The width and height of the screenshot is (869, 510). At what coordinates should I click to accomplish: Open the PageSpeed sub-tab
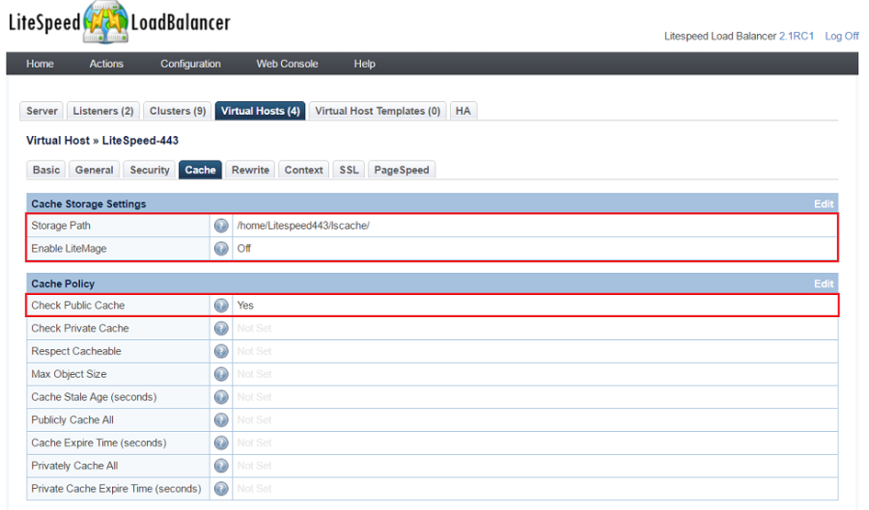(x=402, y=170)
